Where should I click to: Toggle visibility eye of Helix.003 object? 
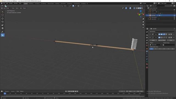click(x=174, y=19)
